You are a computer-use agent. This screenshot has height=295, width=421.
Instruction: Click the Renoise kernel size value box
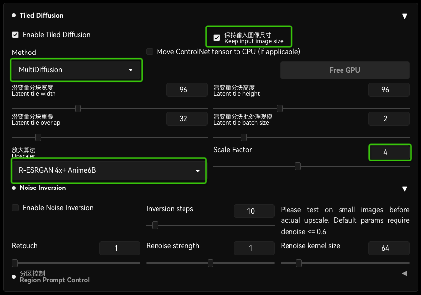[x=389, y=248]
